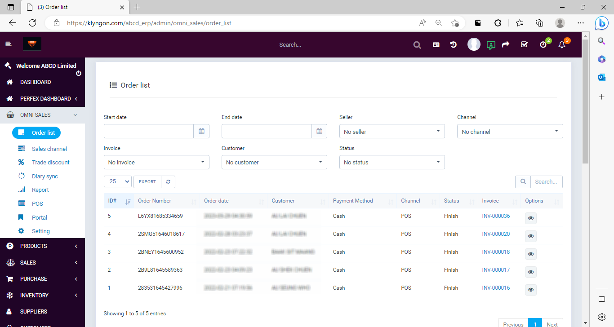Open a new browser tab

(137, 7)
